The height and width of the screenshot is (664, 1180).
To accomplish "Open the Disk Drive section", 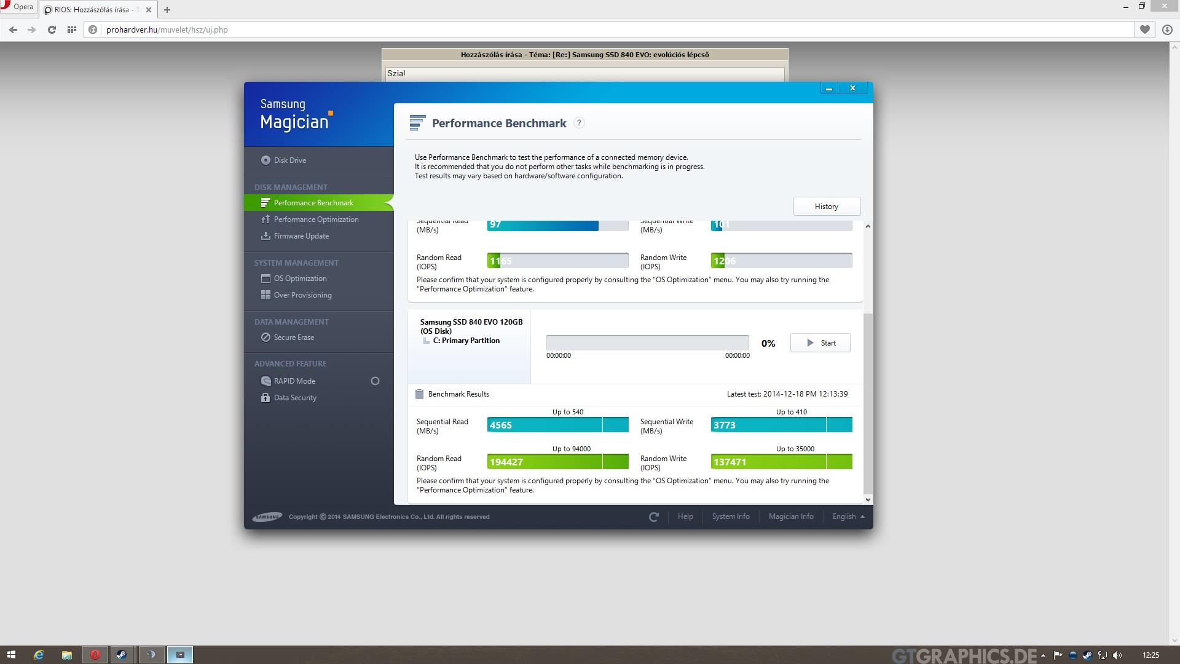I will pyautogui.click(x=289, y=160).
